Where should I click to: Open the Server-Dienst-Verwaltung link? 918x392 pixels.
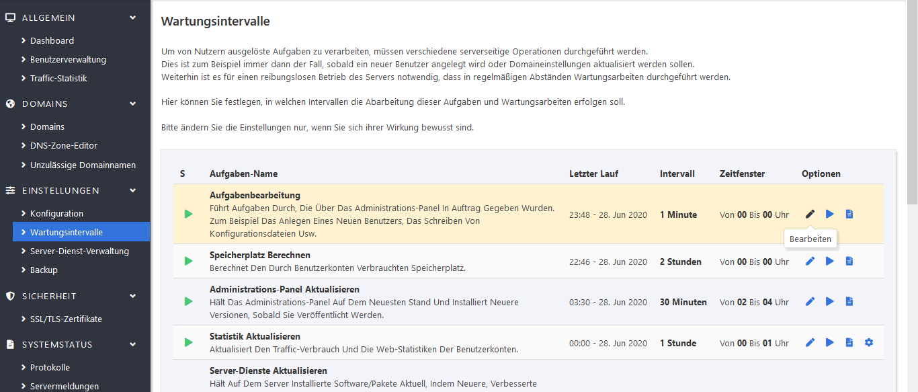(x=79, y=251)
